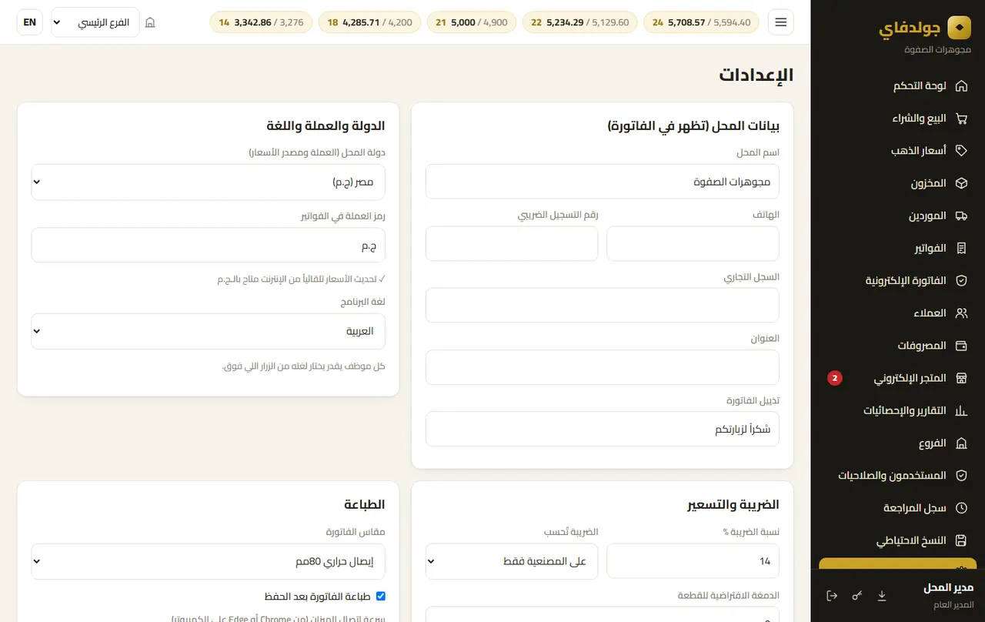Viewport: 985px width, 622px height.
Task: Click the رمز العملة currency symbol field
Action: pos(209,245)
